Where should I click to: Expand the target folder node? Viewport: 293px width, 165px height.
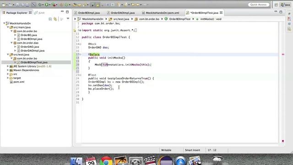point(8,78)
